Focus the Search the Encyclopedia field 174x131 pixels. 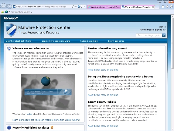coord(149,35)
